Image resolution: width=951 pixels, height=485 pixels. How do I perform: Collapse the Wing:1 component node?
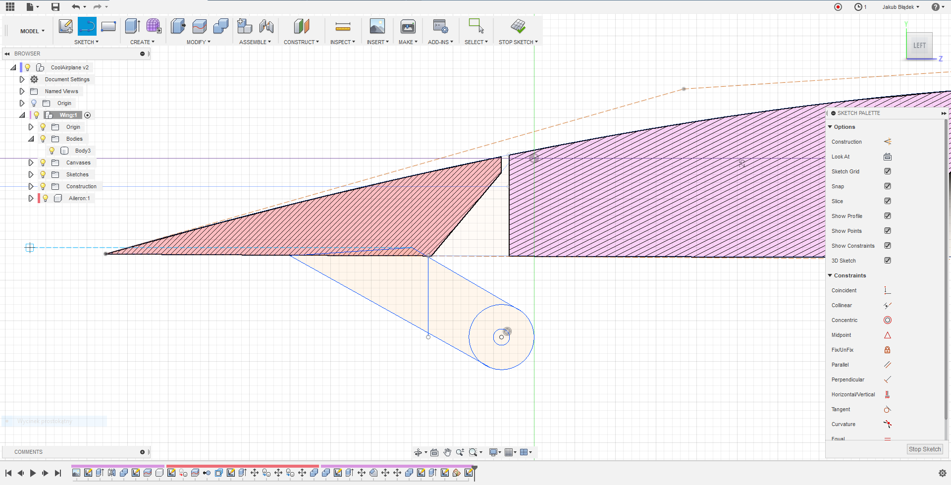tap(22, 115)
